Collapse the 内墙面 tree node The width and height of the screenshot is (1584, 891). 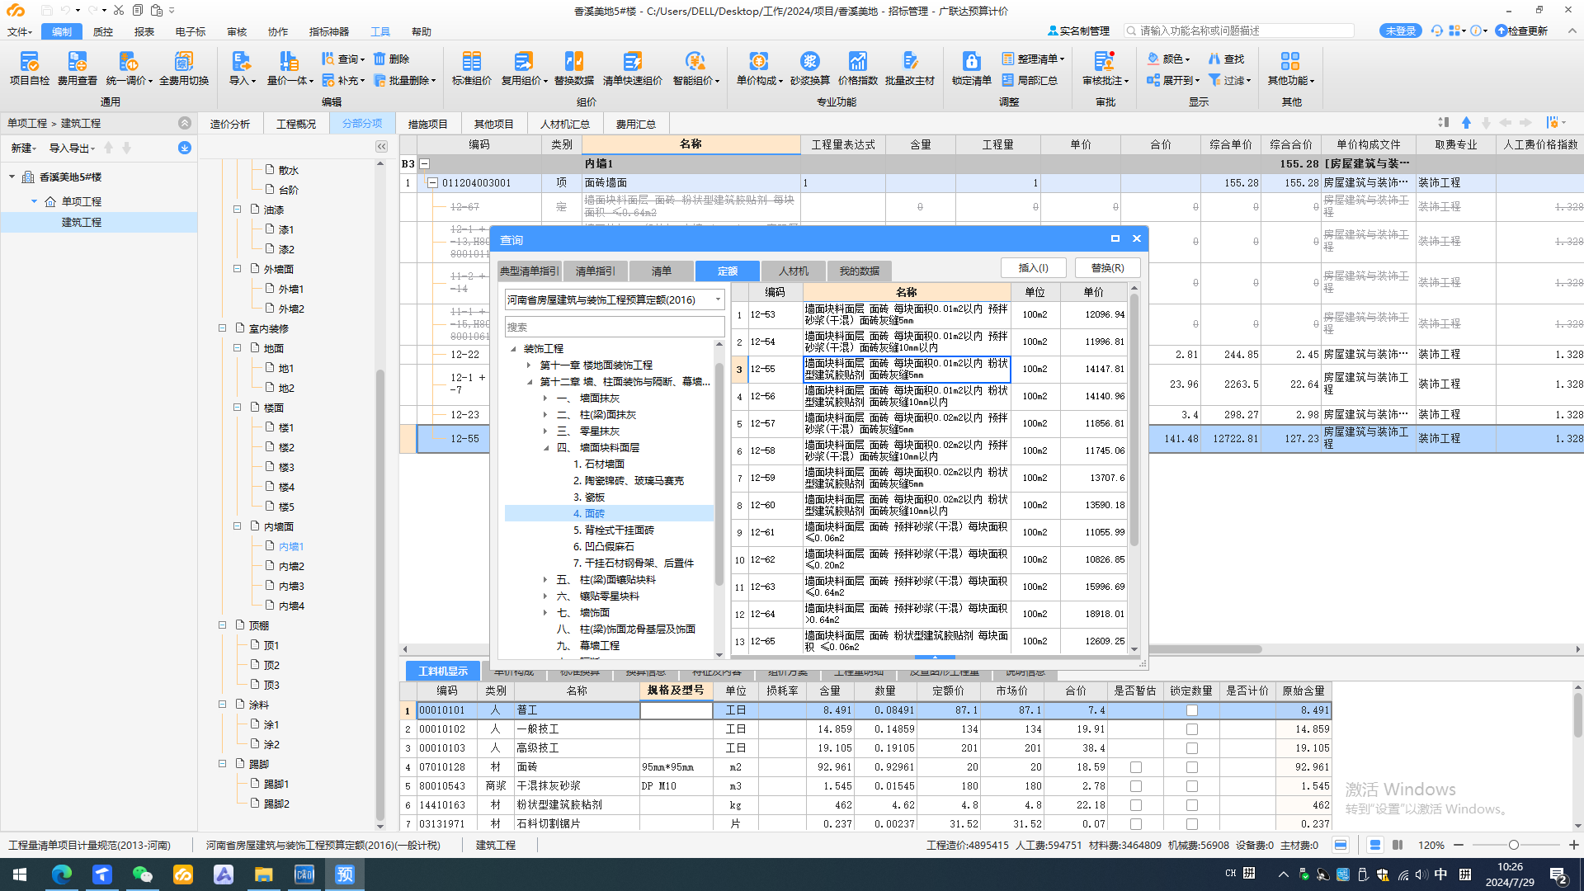pos(237,526)
